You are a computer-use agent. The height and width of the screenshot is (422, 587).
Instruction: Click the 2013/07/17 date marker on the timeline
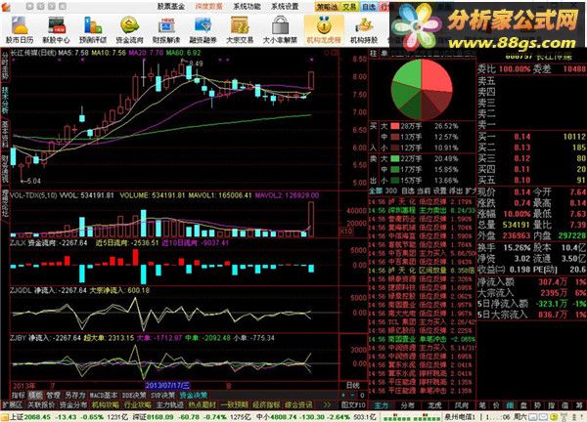click(167, 385)
